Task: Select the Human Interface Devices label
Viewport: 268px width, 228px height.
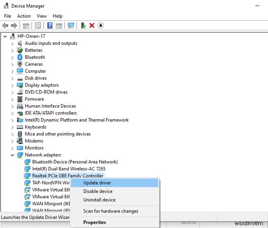Action: [51, 106]
